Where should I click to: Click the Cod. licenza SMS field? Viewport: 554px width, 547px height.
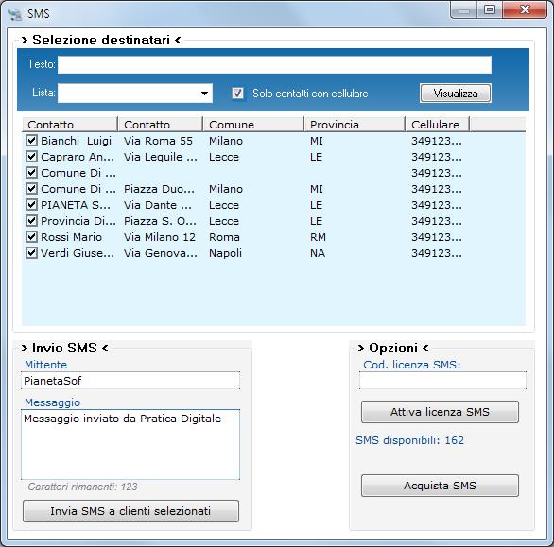pyautogui.click(x=442, y=381)
